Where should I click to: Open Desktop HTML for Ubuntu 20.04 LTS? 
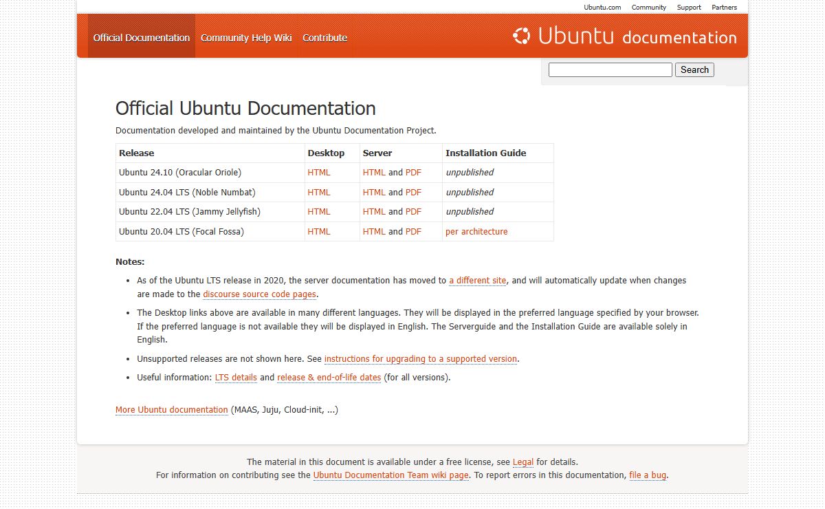319,232
